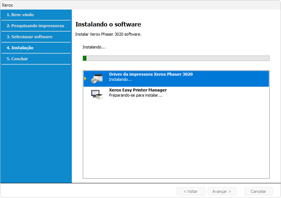Select Xerox Easy Printer Manager title
The height and width of the screenshot is (198, 281).
(138, 90)
